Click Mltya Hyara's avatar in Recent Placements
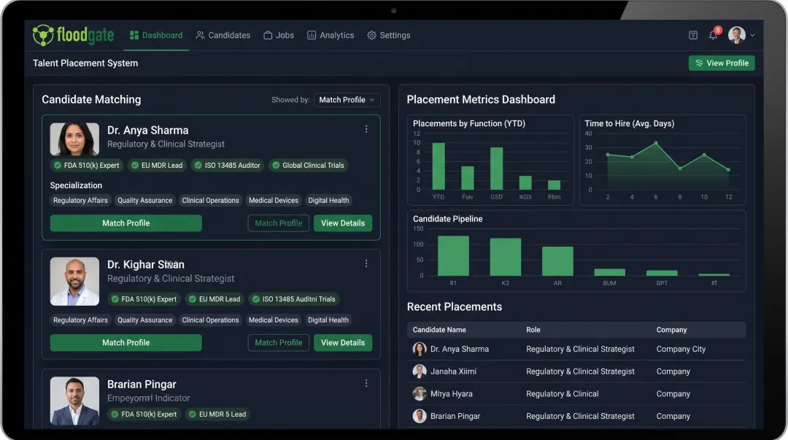This screenshot has width=788, height=440. coord(420,394)
